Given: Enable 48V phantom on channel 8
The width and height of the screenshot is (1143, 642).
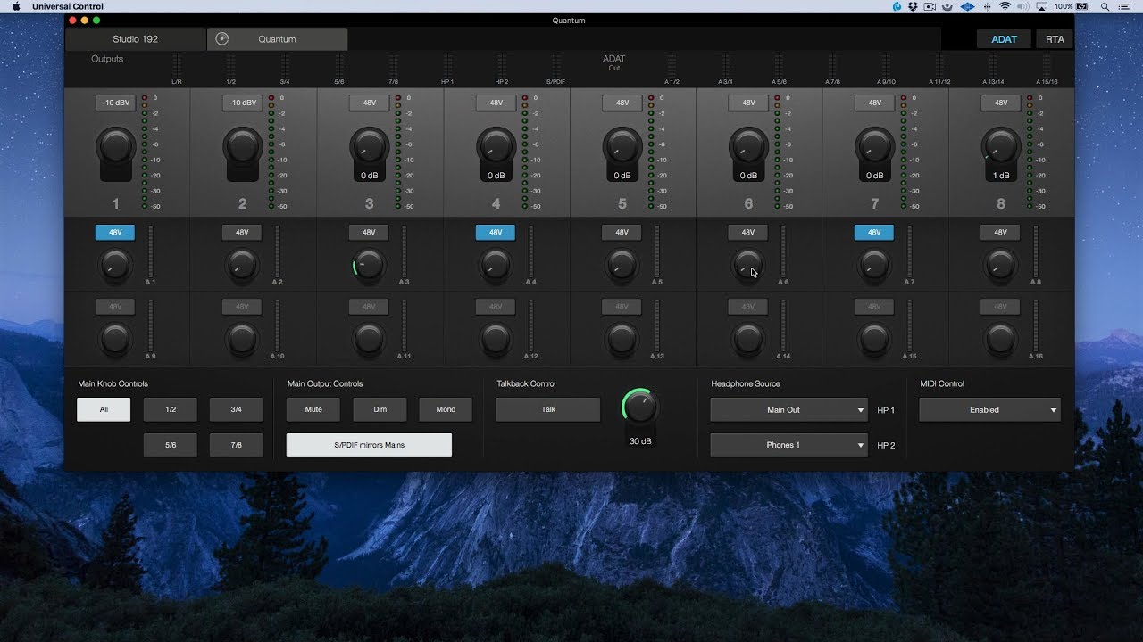Looking at the screenshot, I should point(1000,103).
